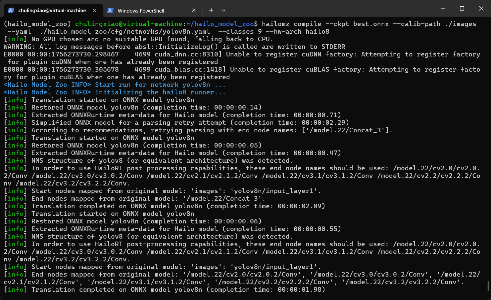The width and height of the screenshot is (491, 300).
Task: Click the PowerShell icon on the first tab
Action: click(11, 10)
